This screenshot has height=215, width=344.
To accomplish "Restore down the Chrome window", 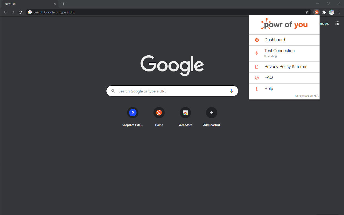I will pos(328,3).
